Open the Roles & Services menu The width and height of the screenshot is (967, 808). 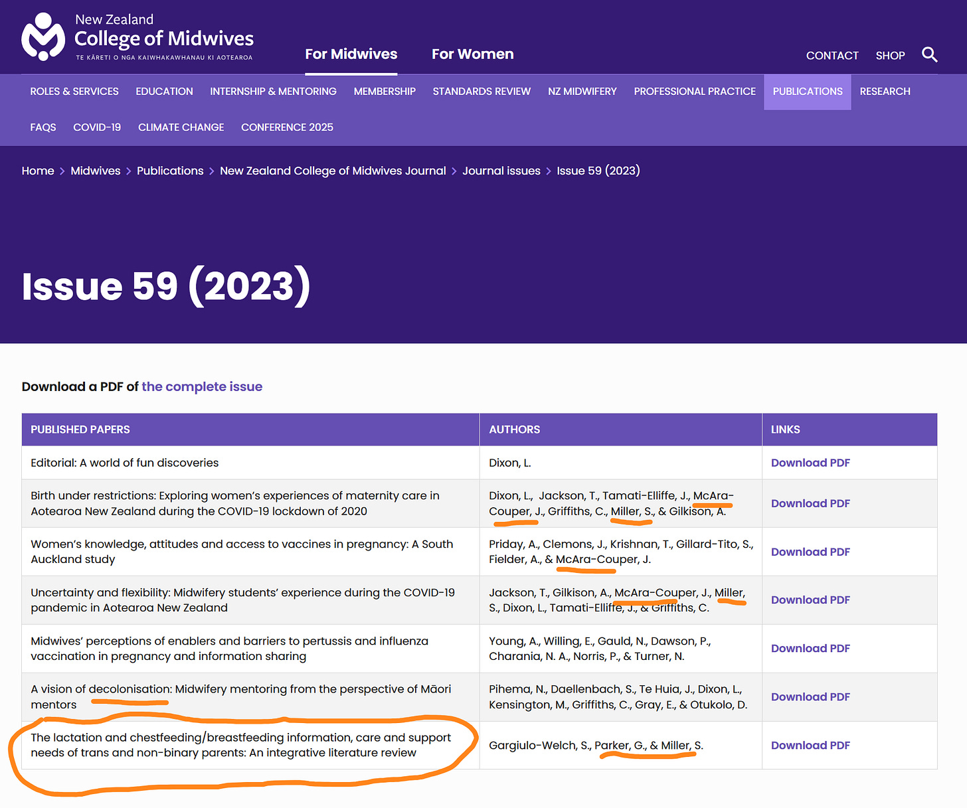click(x=74, y=92)
